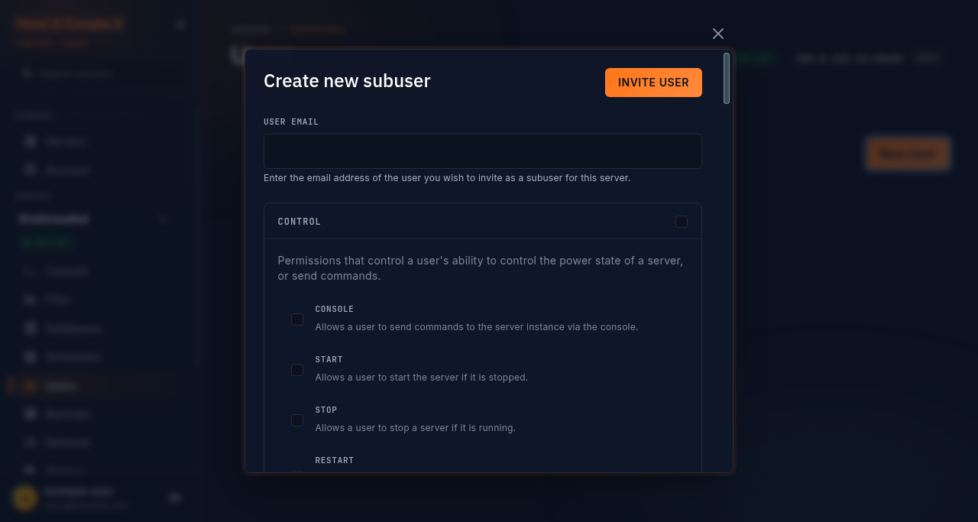
Task: Enable the Console permission checkbox
Action: pyautogui.click(x=297, y=319)
